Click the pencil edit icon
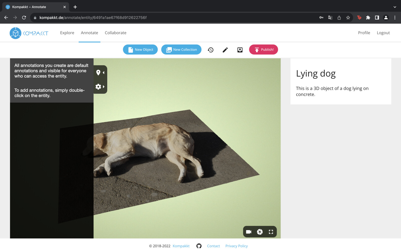This screenshot has height=251, width=401. pos(225,50)
